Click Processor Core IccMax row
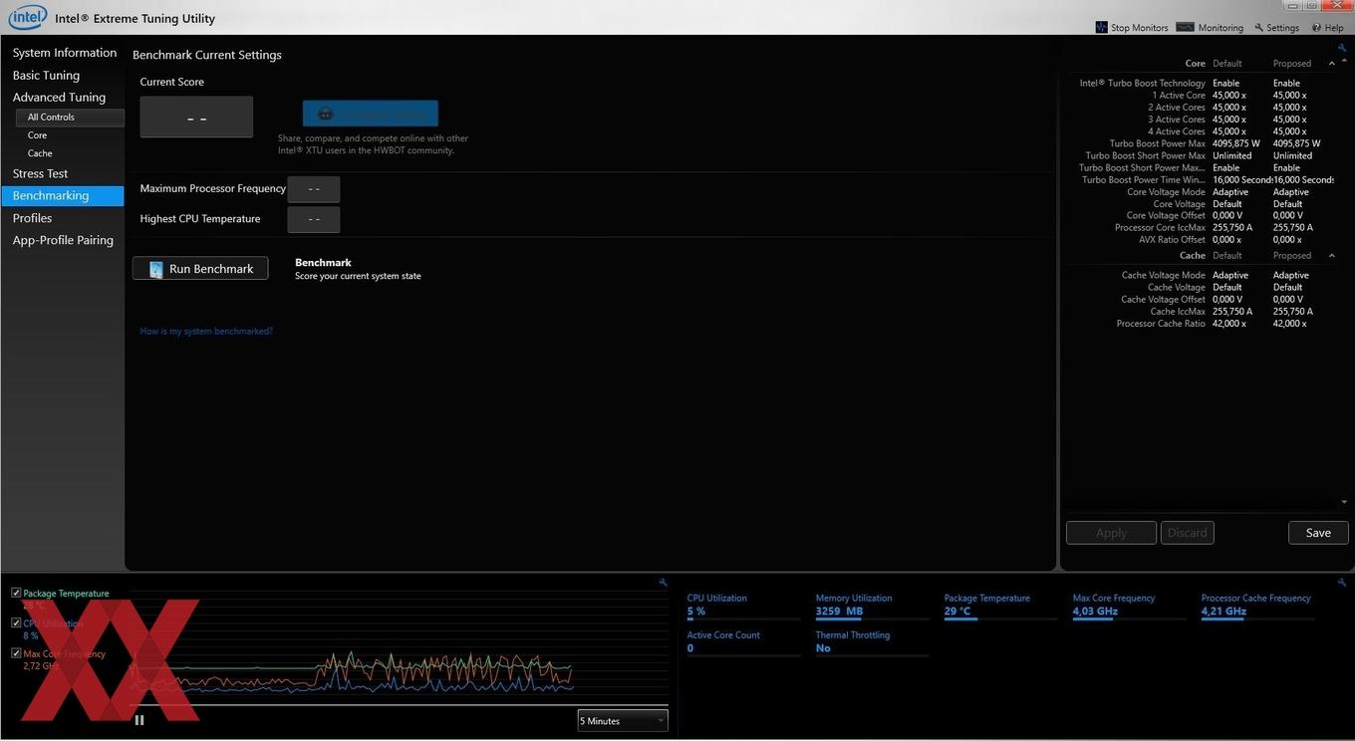 click(x=1201, y=228)
